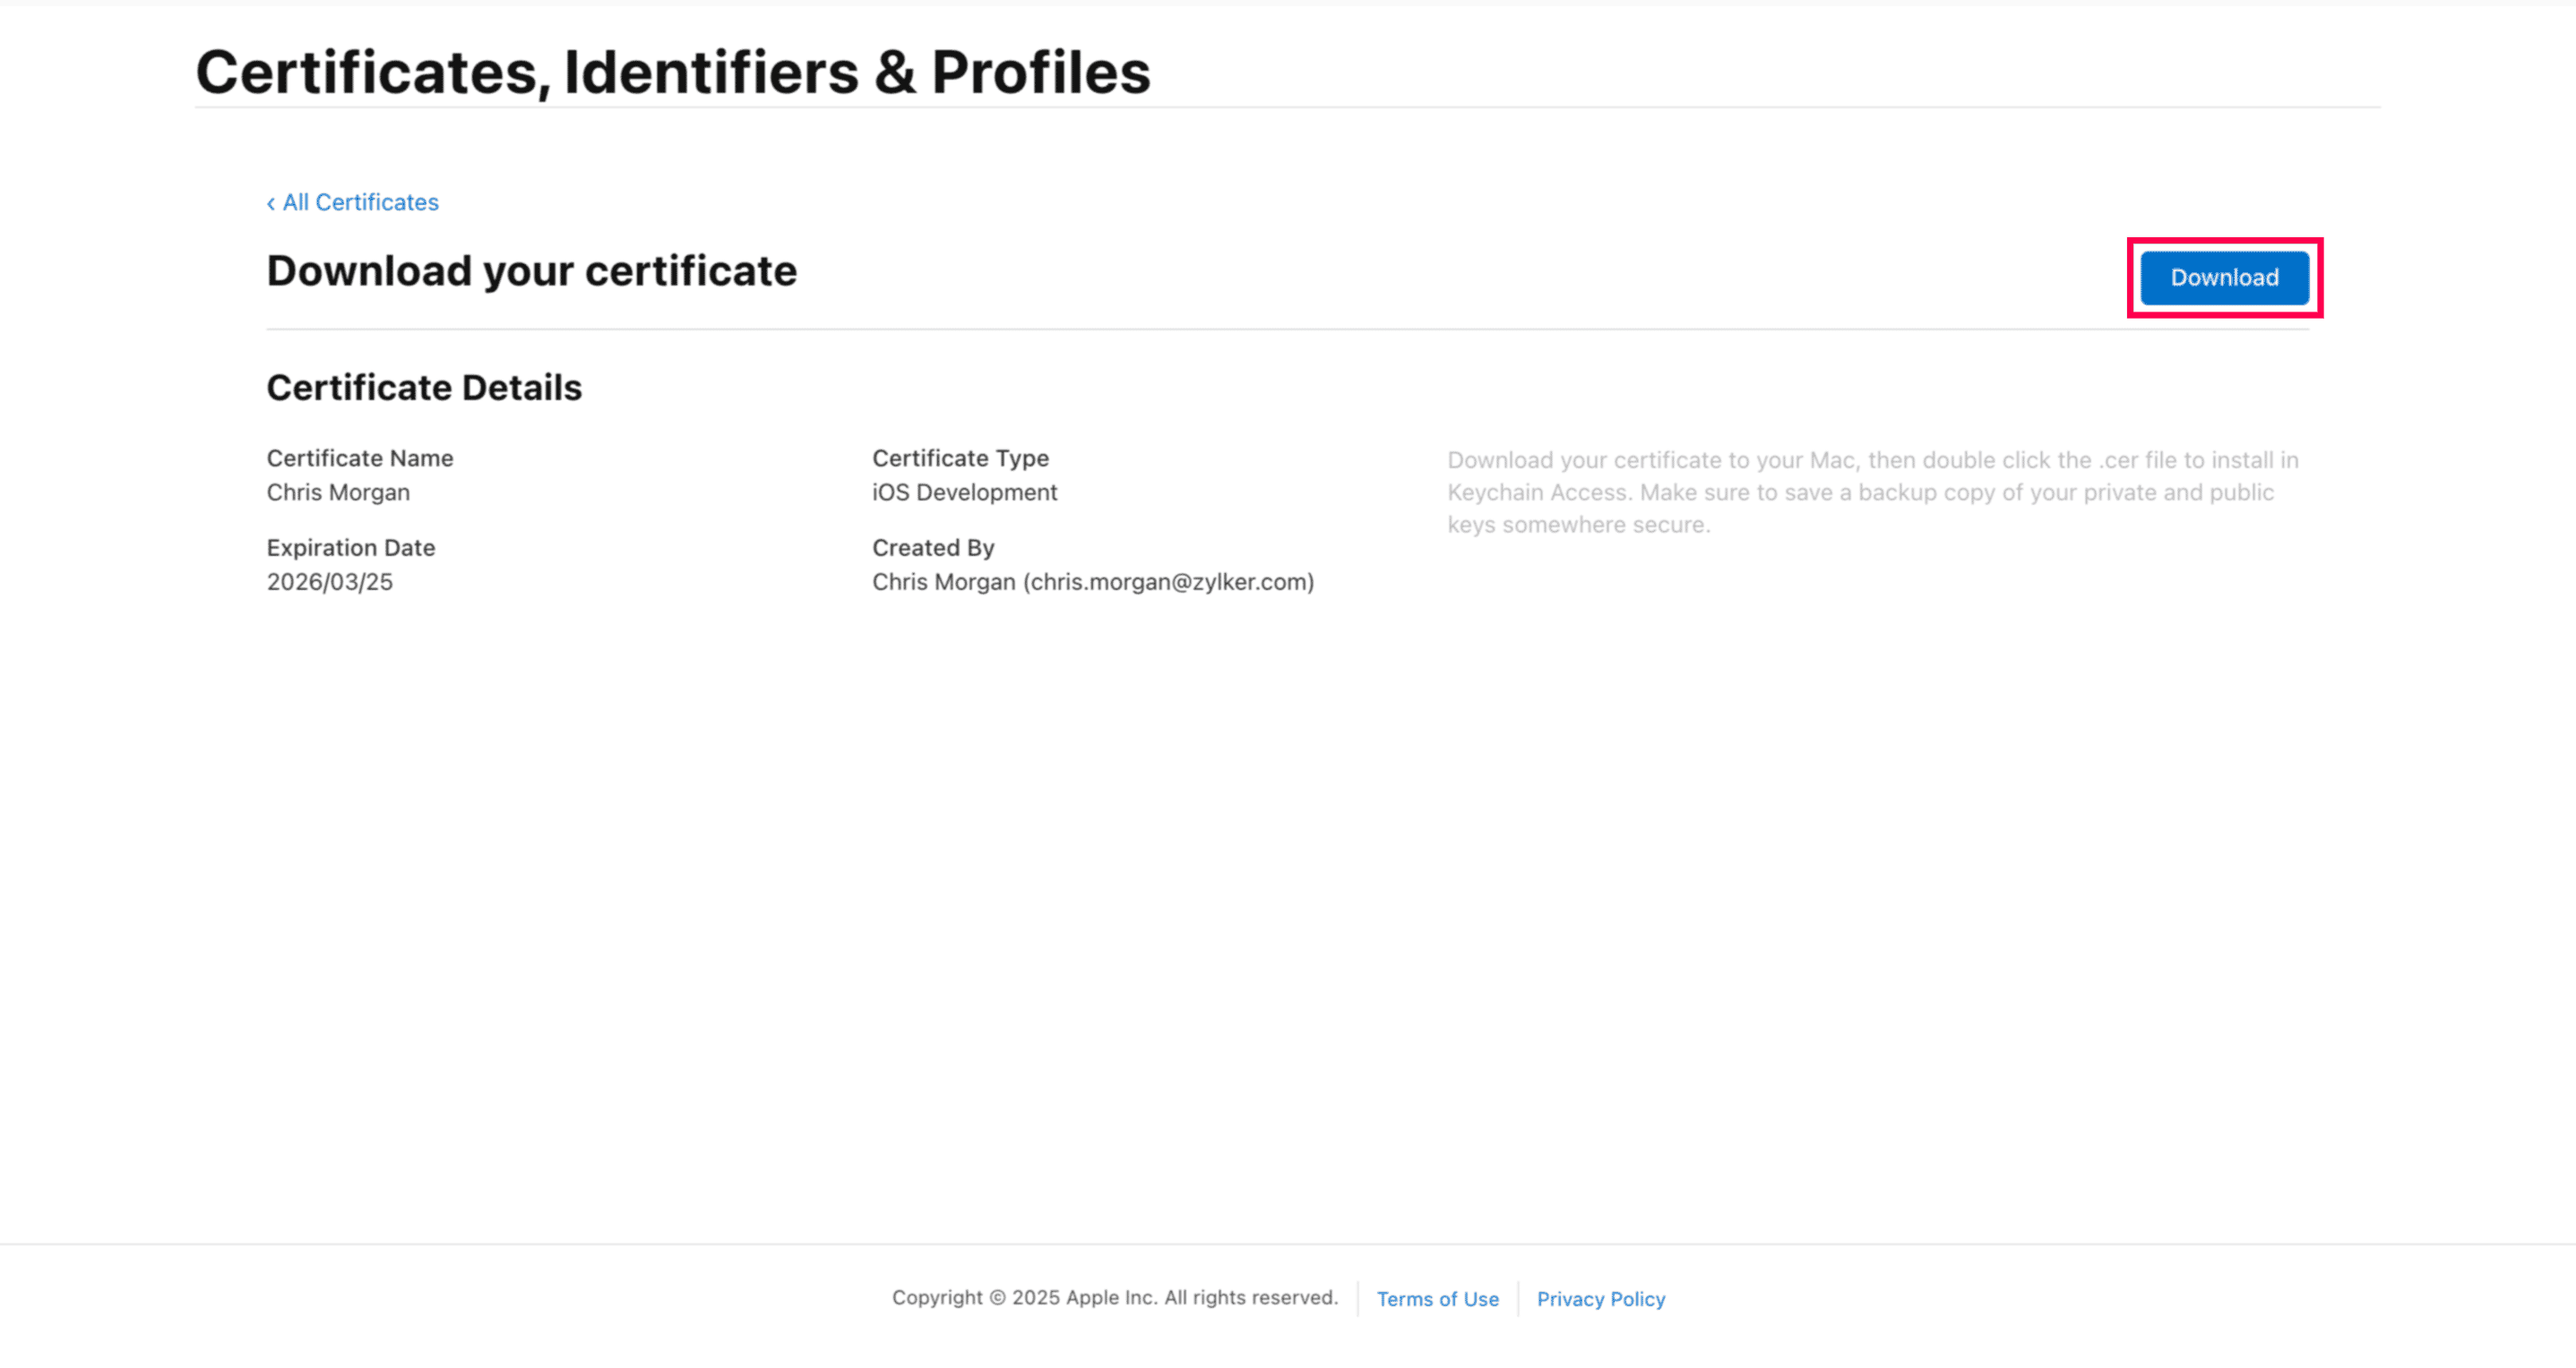Open the Terms of Use link

pos(1437,1299)
